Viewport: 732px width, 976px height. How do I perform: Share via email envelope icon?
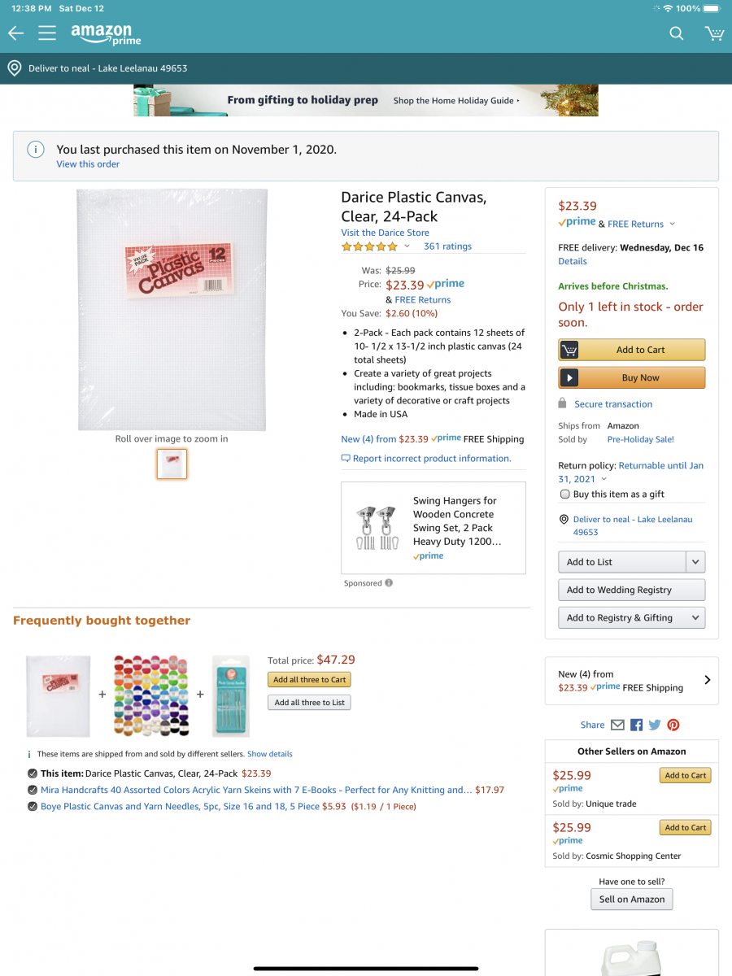click(617, 725)
